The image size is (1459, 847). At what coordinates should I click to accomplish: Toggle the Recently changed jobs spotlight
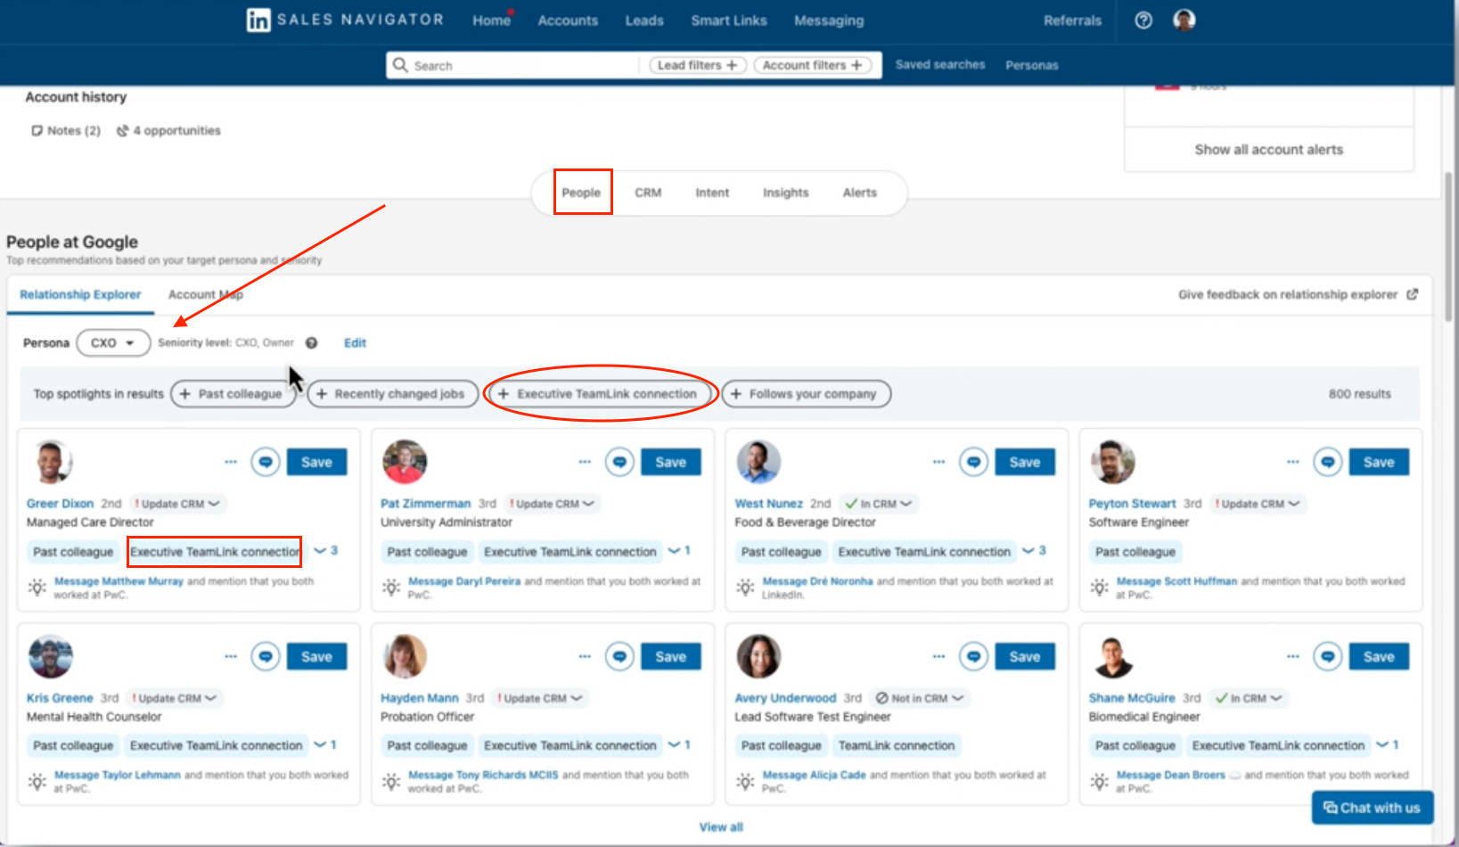click(391, 394)
